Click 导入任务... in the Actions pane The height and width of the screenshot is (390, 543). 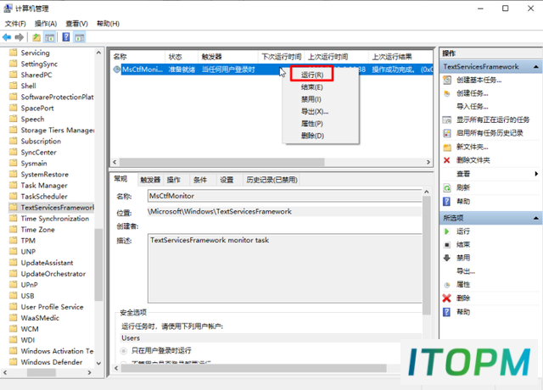coord(473,107)
